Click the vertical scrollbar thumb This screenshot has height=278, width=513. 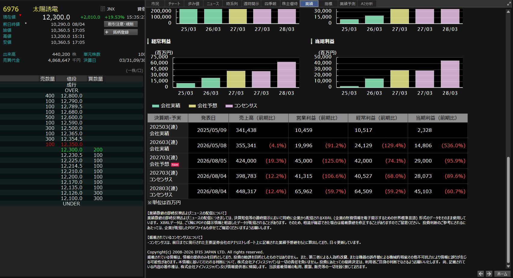tap(508, 210)
